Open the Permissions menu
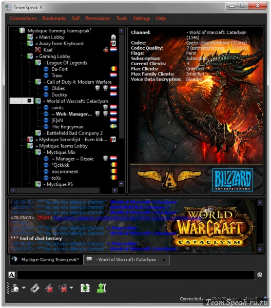 click(98, 18)
